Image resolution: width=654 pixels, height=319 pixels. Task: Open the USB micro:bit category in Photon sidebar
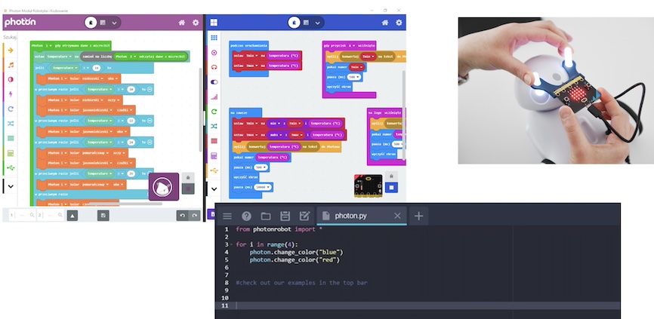tap(11, 168)
